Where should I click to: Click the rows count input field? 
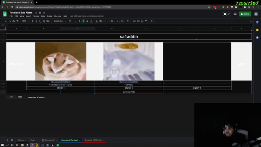pos(22,97)
